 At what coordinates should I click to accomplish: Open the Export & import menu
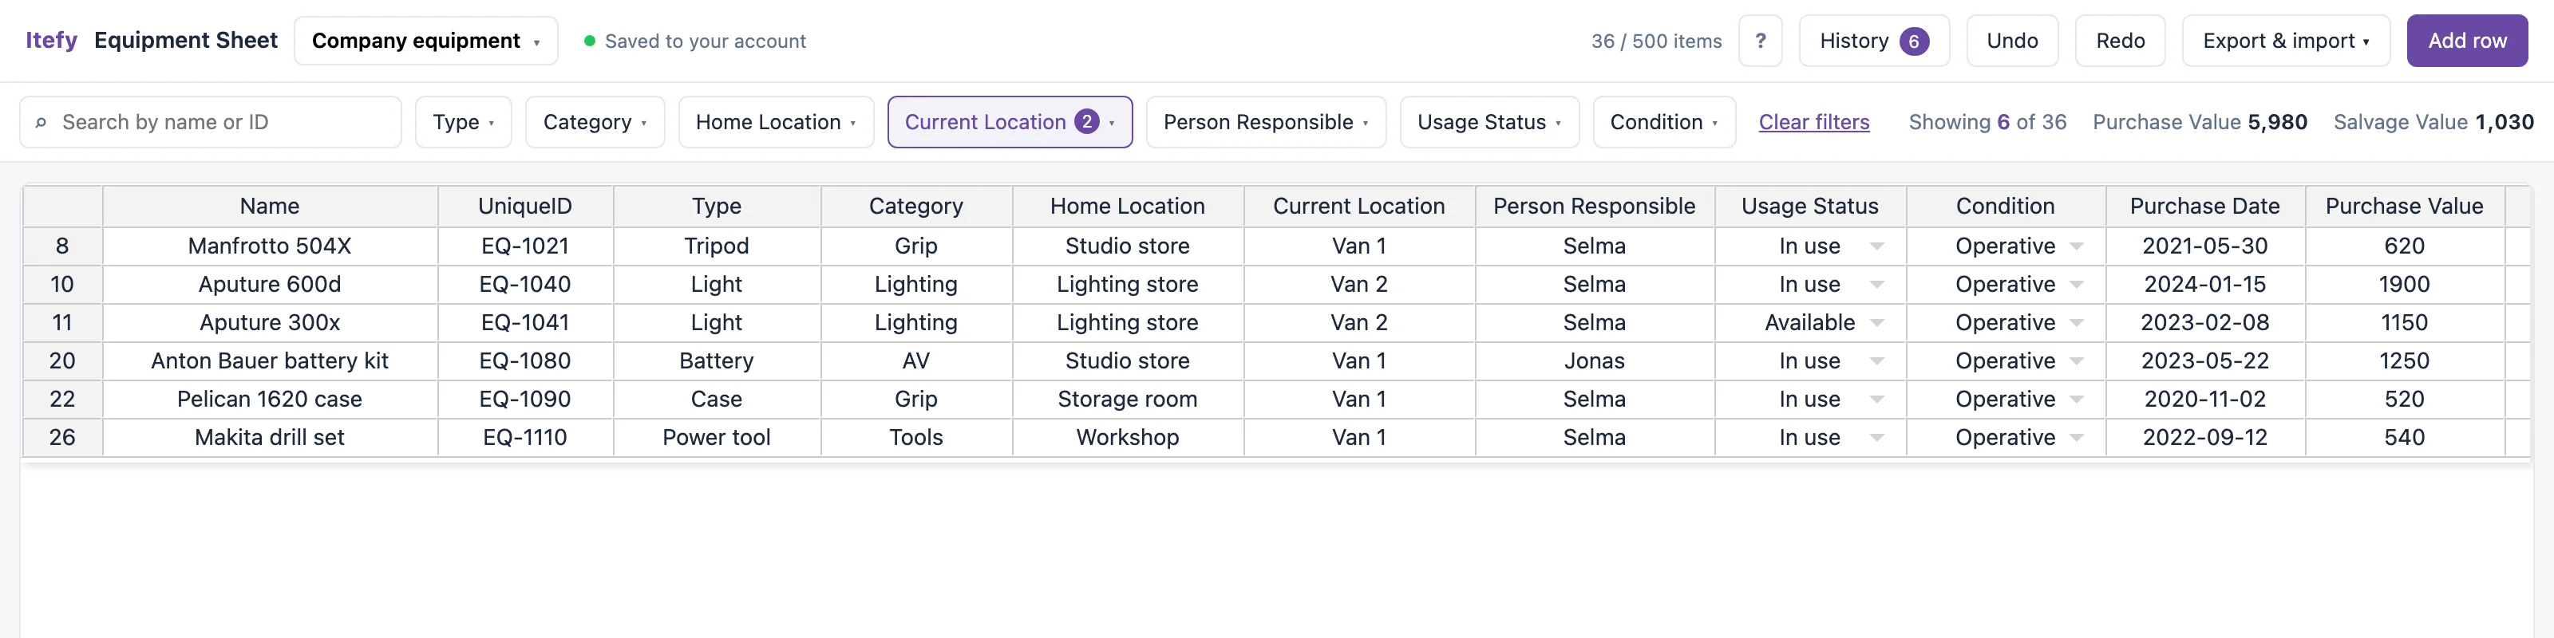click(x=2285, y=41)
